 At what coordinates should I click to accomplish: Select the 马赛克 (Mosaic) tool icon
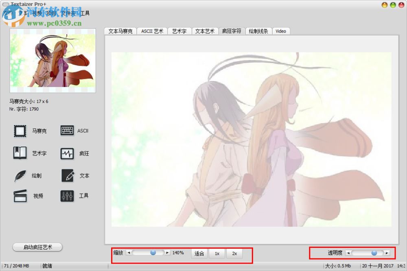(x=19, y=130)
